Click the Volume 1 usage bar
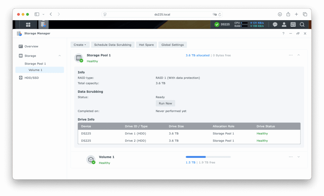 tap(208, 157)
